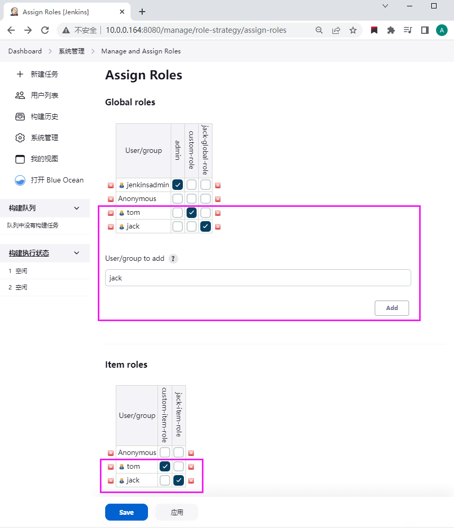Check jack-item-role for tom in Item roles
Viewport: 454px width, 528px height.
pyautogui.click(x=179, y=467)
